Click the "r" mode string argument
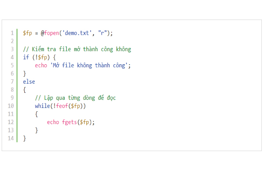 coord(103,33)
